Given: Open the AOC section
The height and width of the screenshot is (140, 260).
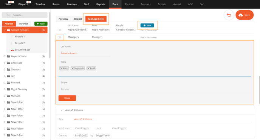Looking at the screenshot, I should [190, 4].
